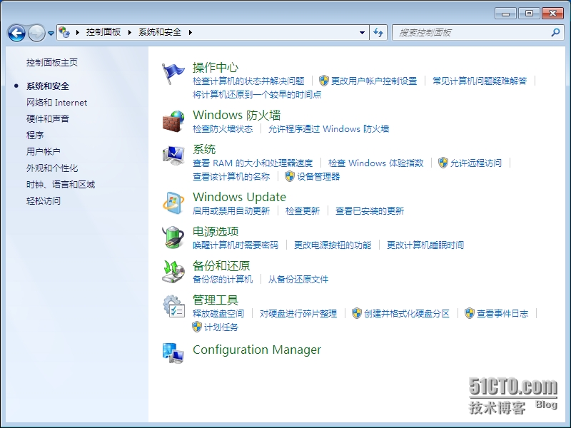This screenshot has width=571, height=428.
Task: Expand the address bar history dropdown
Action: [362, 33]
